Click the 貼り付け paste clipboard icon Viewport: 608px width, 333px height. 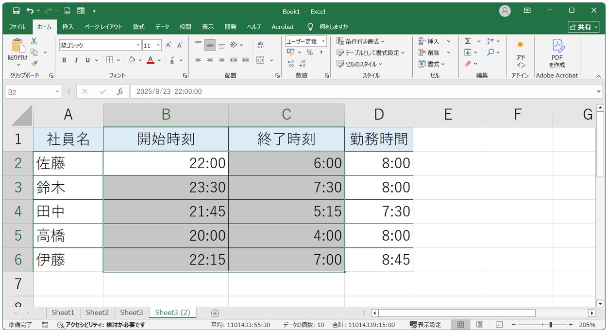[18, 46]
